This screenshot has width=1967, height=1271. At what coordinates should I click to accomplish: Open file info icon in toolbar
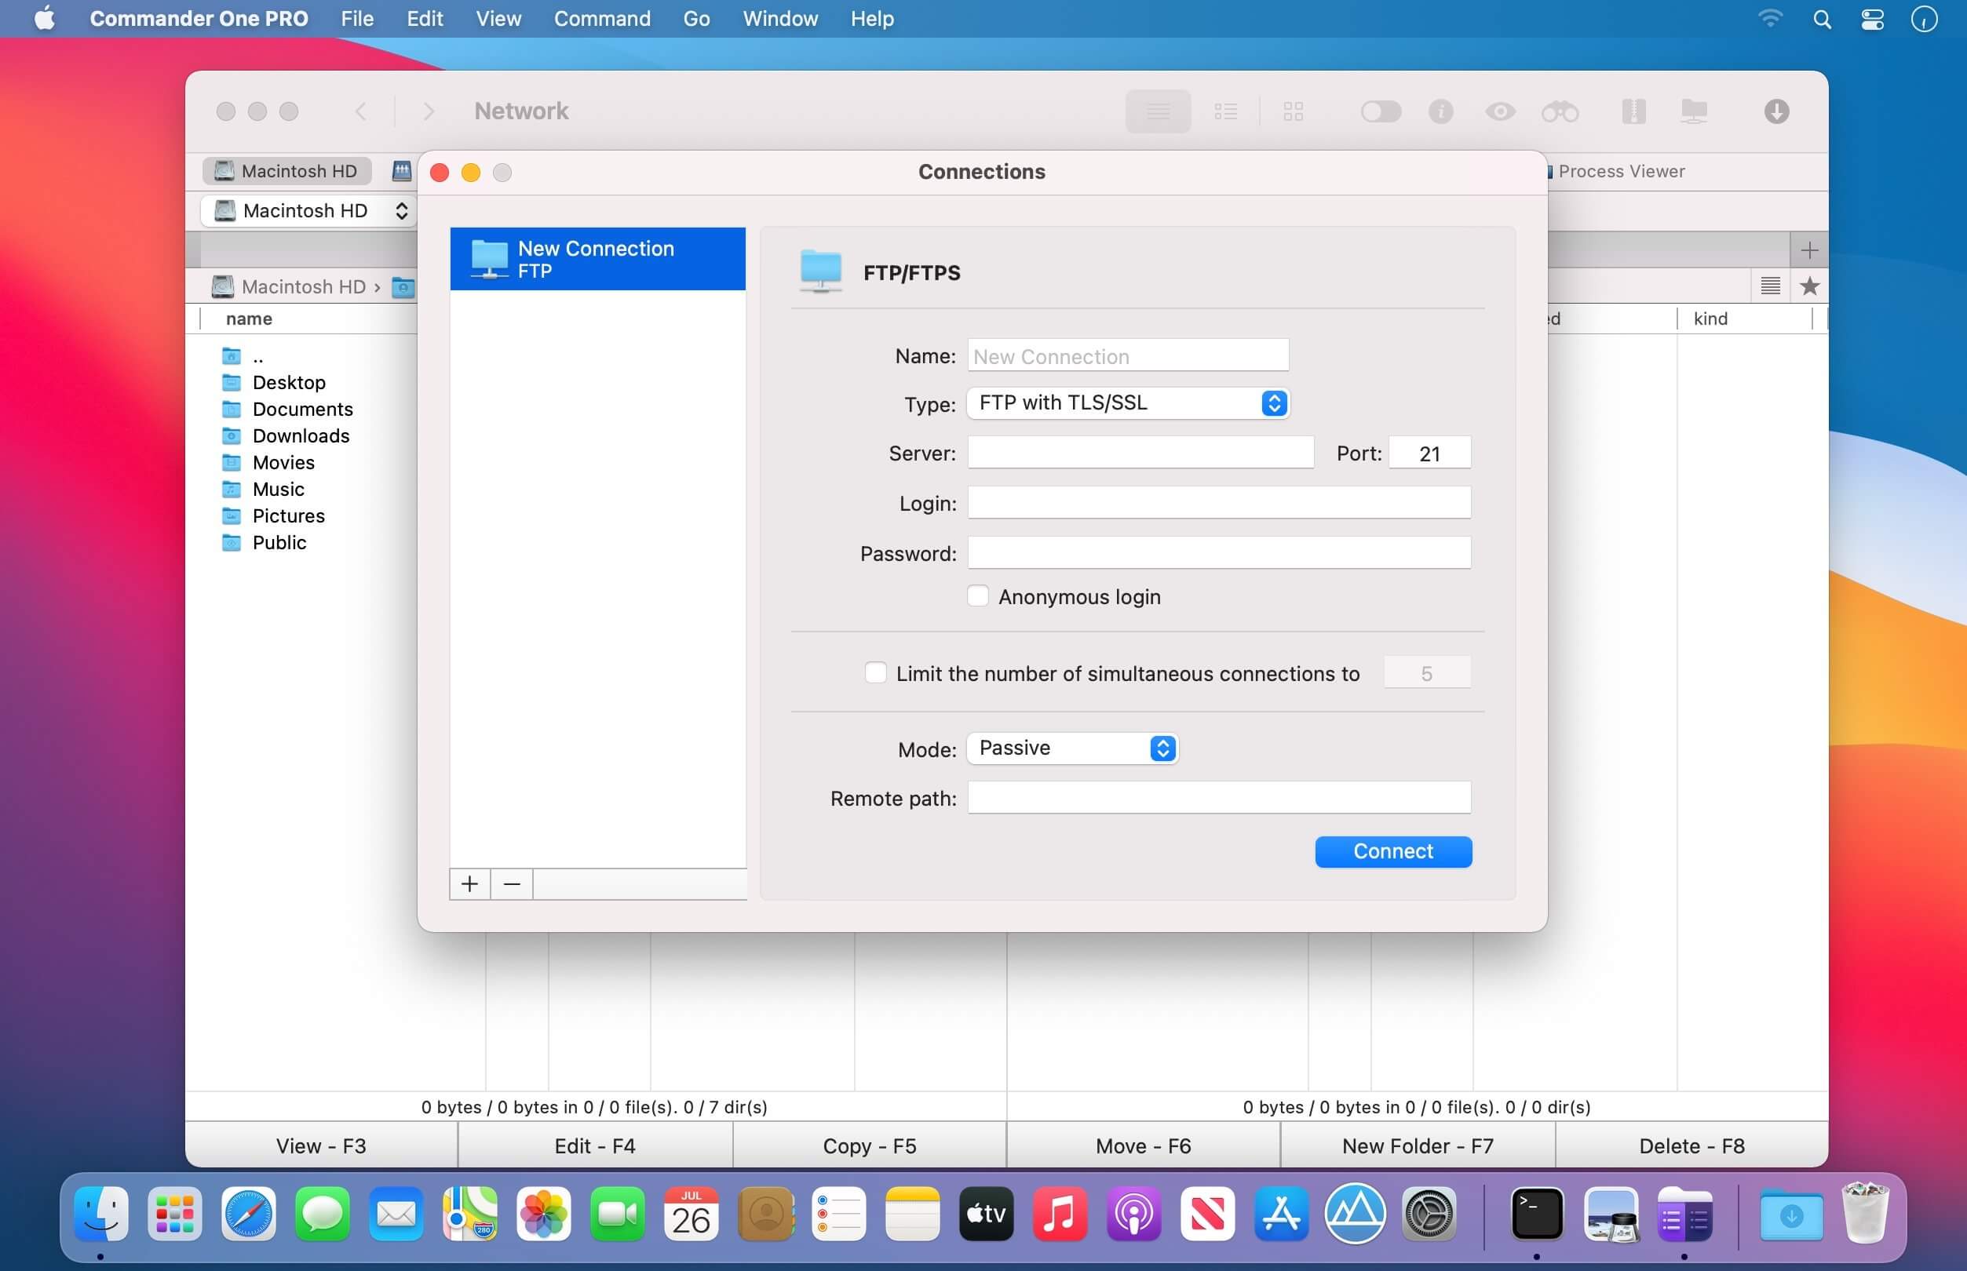click(1440, 111)
